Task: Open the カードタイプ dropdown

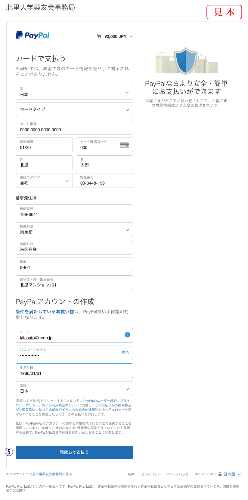Action: pyautogui.click(x=74, y=109)
